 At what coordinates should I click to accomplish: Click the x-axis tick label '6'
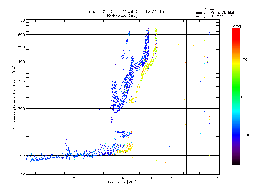[x=151, y=178]
